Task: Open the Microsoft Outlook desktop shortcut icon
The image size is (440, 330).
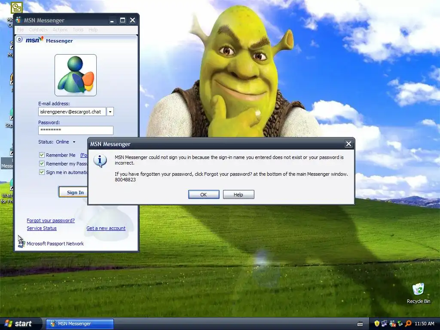Action: pos(16,8)
